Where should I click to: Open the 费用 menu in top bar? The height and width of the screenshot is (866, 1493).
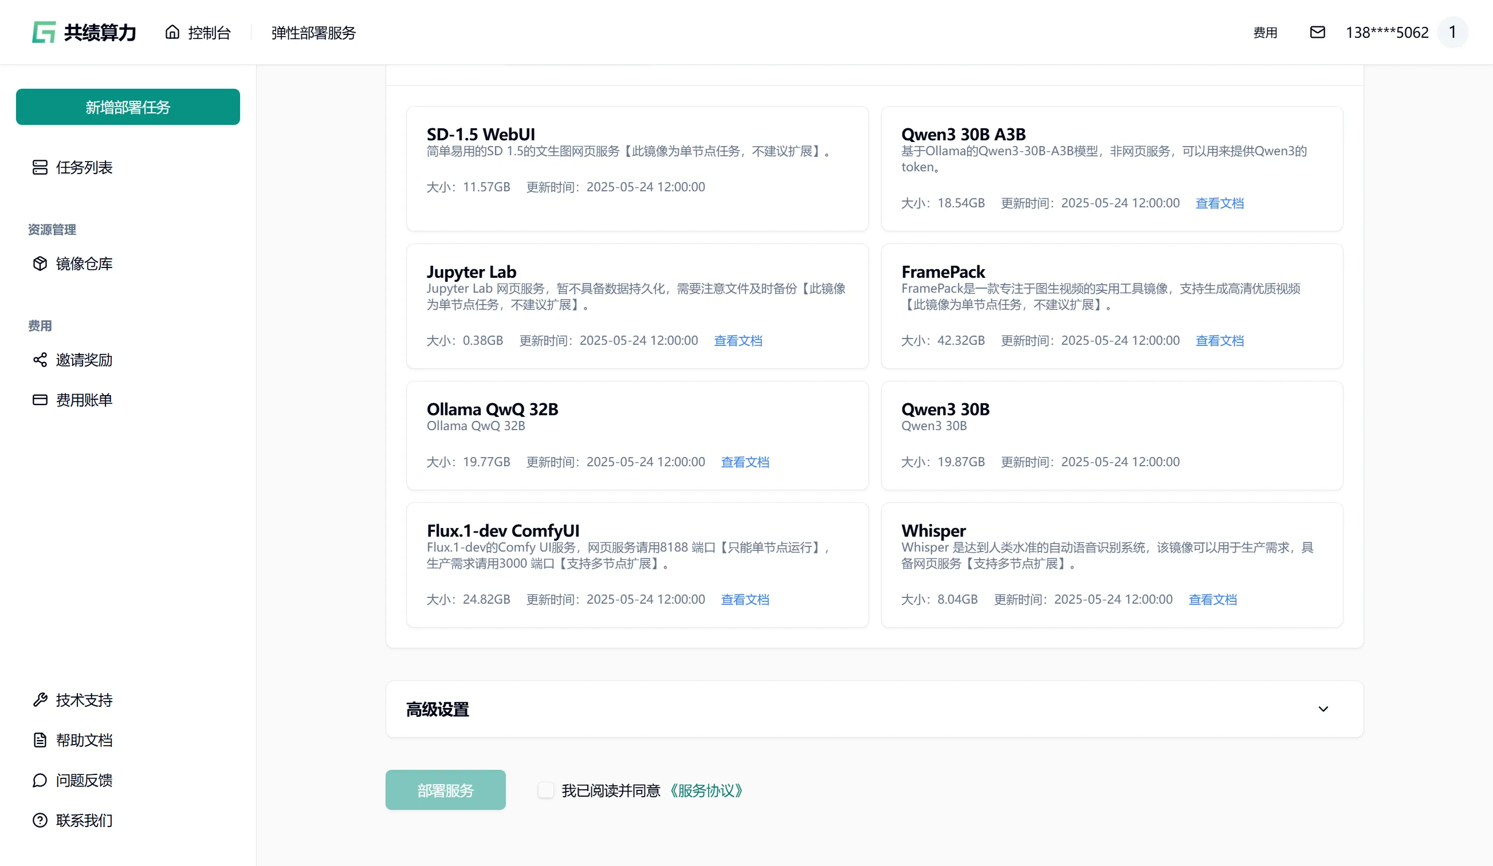pos(1265,33)
